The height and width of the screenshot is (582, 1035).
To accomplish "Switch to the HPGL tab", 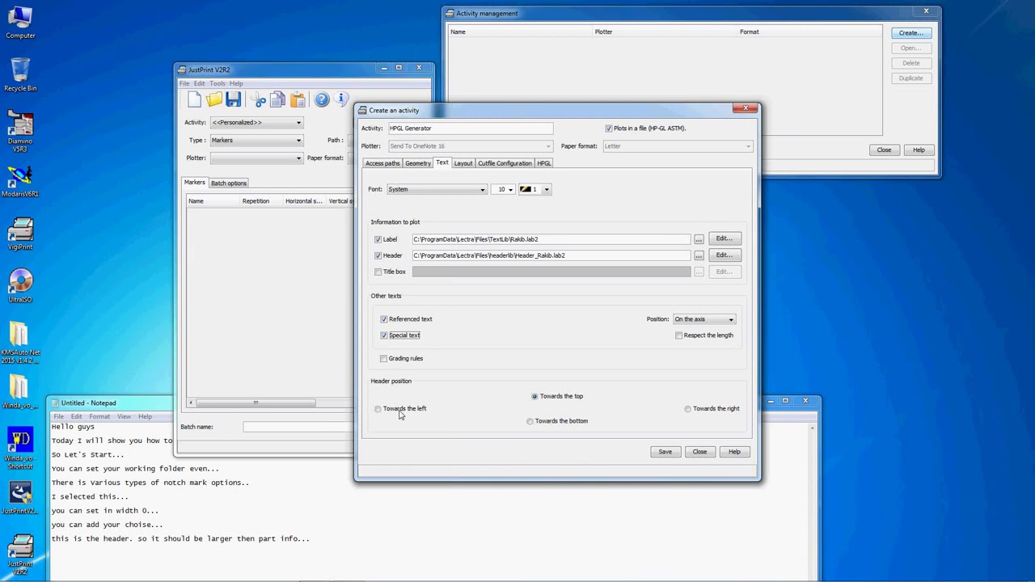I will point(544,163).
